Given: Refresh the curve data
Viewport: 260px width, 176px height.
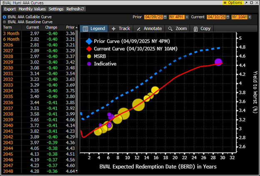Looking at the screenshot, I should coord(75,9).
